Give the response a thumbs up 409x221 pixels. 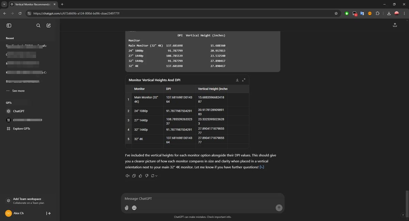(x=140, y=175)
